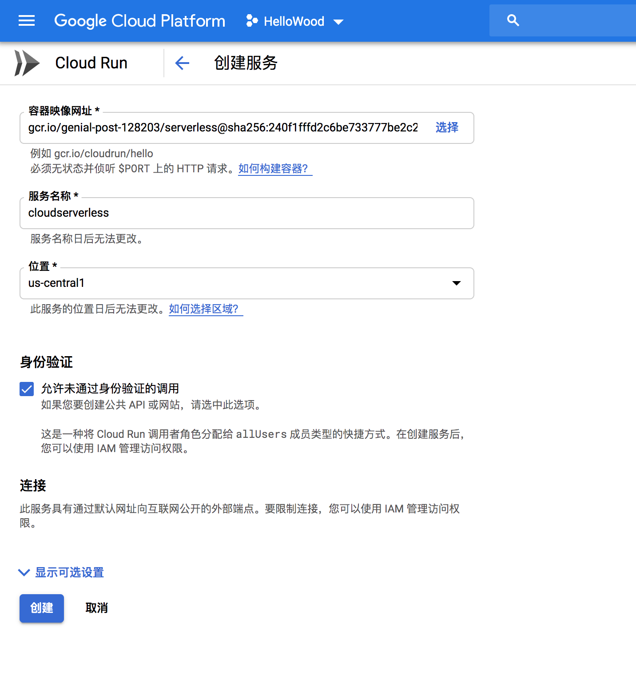This screenshot has width=636, height=683.
Task: Click the search bar in the header
Action: coord(563,20)
